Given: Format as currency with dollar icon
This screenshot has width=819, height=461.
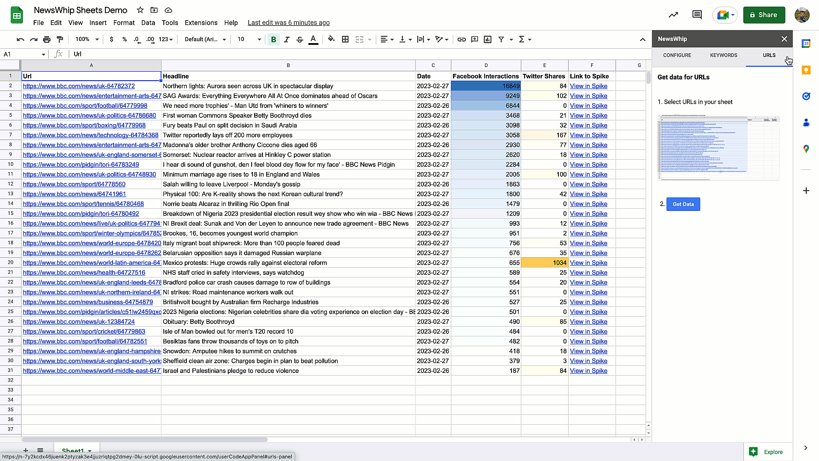Looking at the screenshot, I should tap(111, 39).
